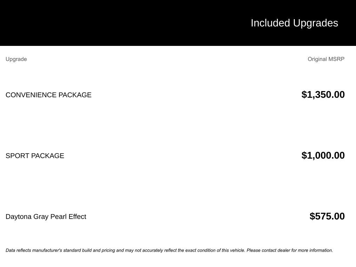
Task: Select the CONVENIENCE PACKAGE upgrade name
Action: point(48,95)
